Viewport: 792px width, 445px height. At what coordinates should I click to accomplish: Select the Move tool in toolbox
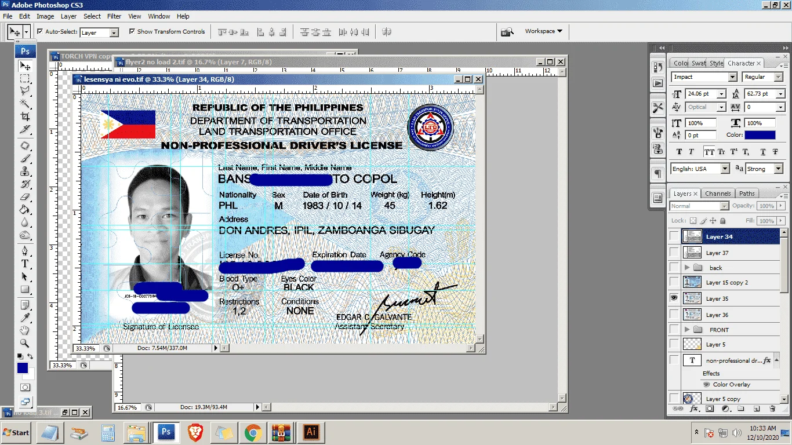coord(25,66)
